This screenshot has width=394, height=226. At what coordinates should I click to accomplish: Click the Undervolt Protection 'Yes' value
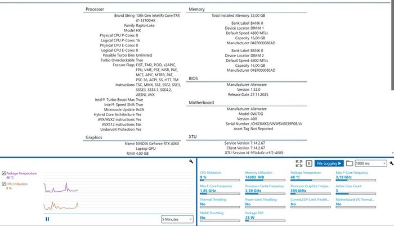pos(138,130)
